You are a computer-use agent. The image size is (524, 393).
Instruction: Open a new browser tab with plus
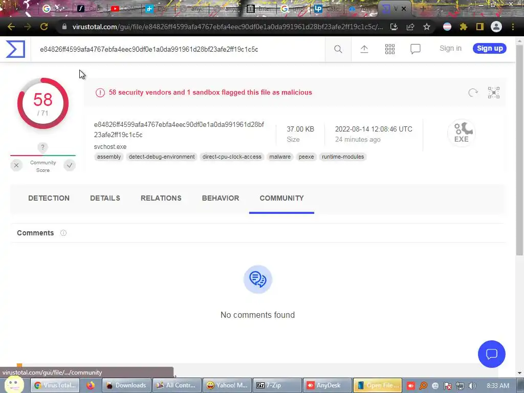(x=423, y=9)
